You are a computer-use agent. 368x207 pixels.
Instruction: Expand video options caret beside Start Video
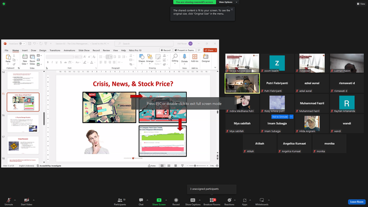(34, 200)
